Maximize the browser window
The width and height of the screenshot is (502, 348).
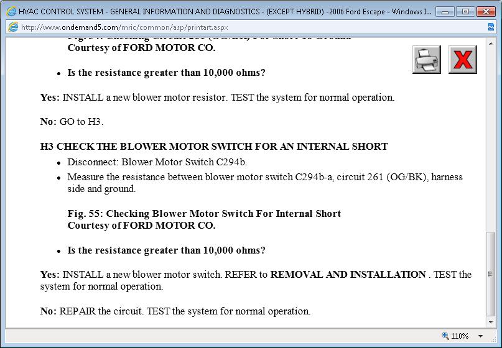pos(465,12)
